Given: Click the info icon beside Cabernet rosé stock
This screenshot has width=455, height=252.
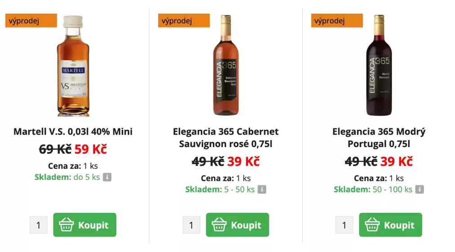Looking at the screenshot, I should [x=262, y=189].
